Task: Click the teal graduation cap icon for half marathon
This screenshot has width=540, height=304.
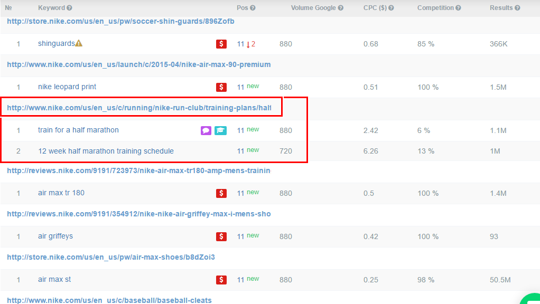Action: pos(220,131)
